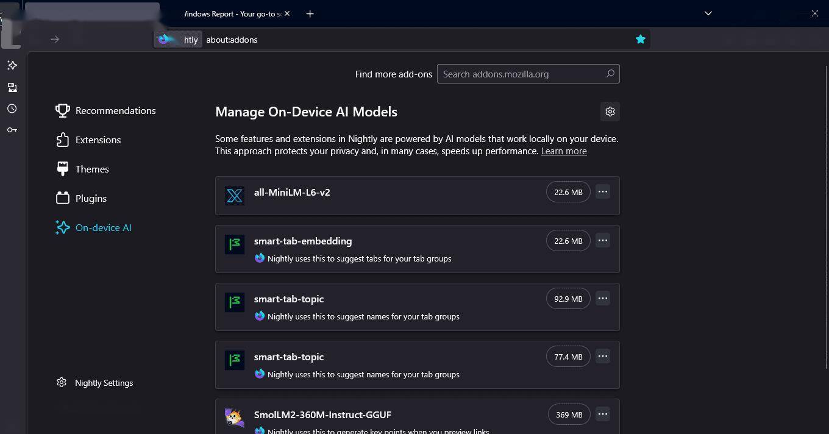
Task: Click the puzzle piece icon beside Extensions
Action: click(62, 140)
